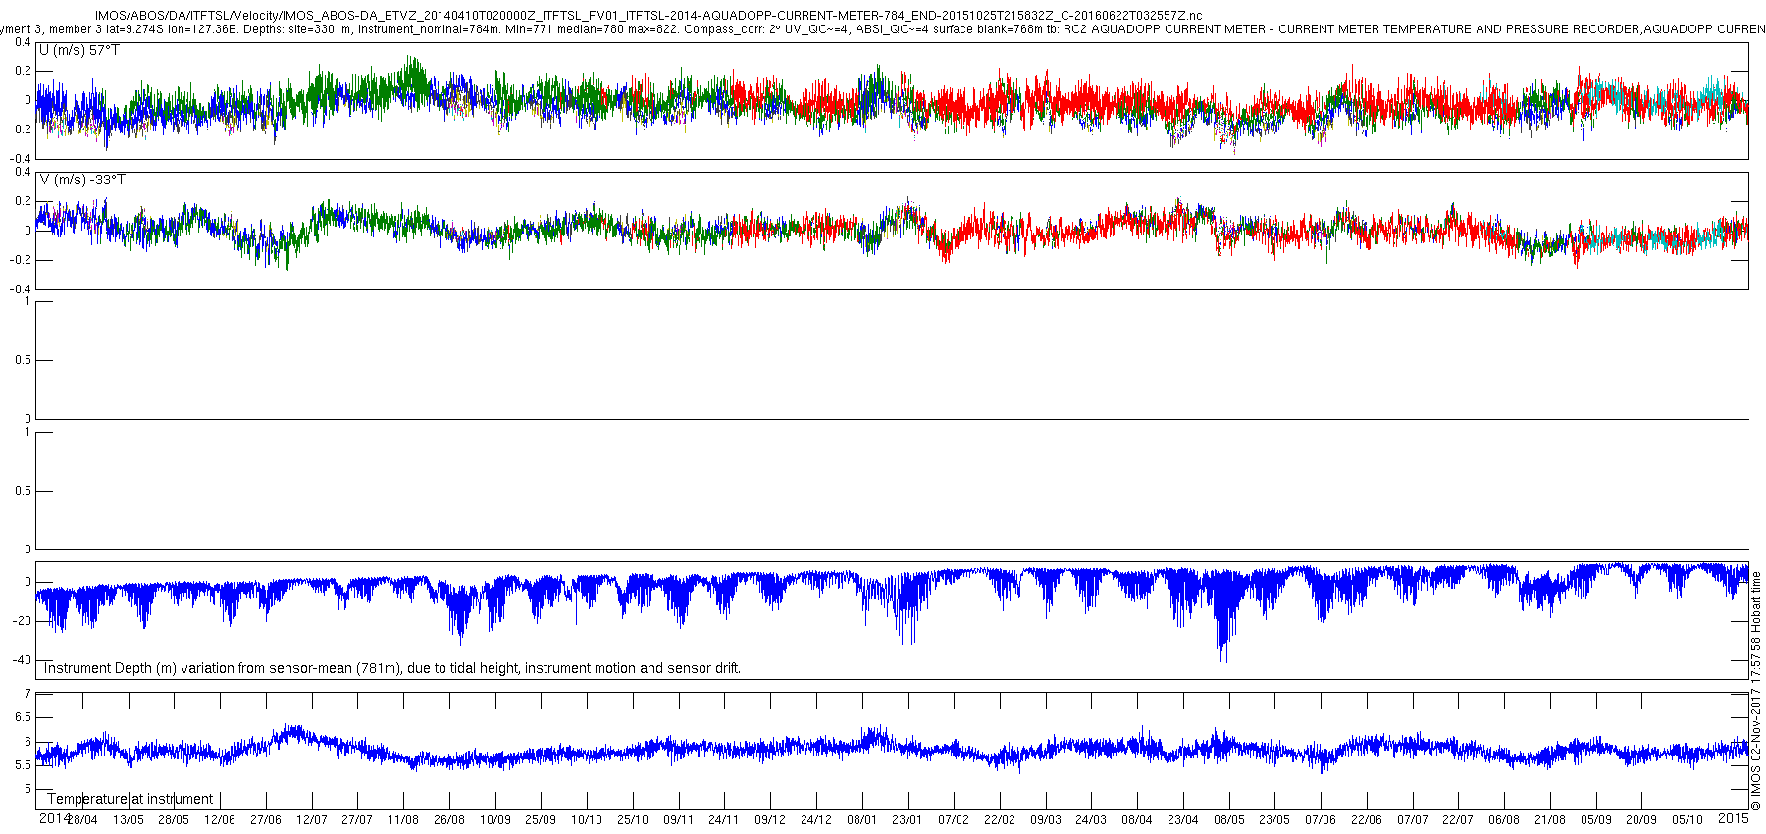Click the 2014 year label on time axis
Screen dimensions: 1766x834
(x=54, y=818)
